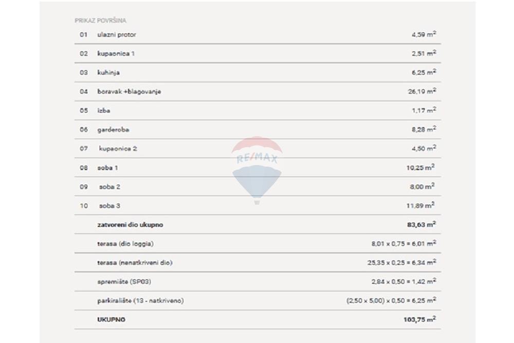The image size is (514, 343).
Task: Click the 83,63 m² closed area total
Action: (x=421, y=224)
